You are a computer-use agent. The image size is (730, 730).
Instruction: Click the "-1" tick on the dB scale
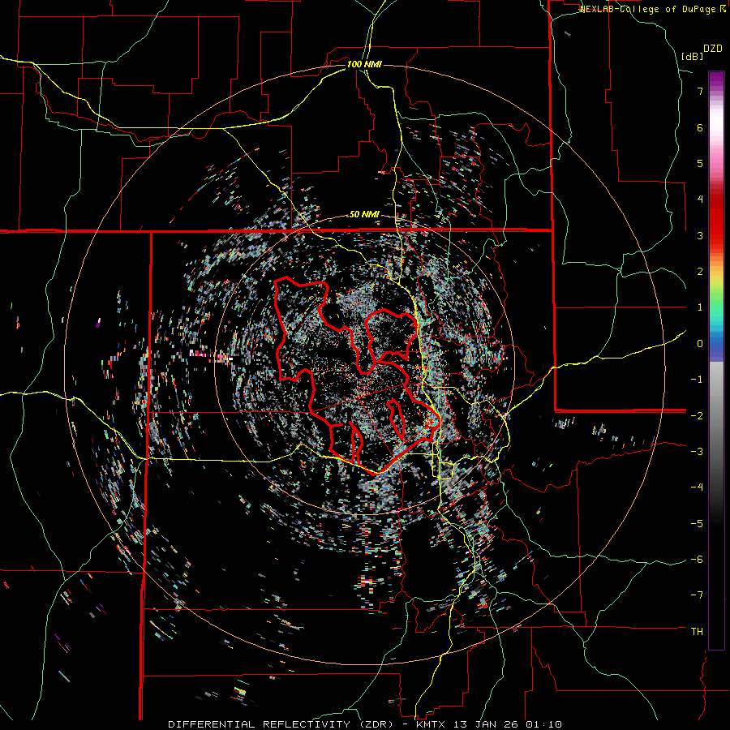coord(697,380)
